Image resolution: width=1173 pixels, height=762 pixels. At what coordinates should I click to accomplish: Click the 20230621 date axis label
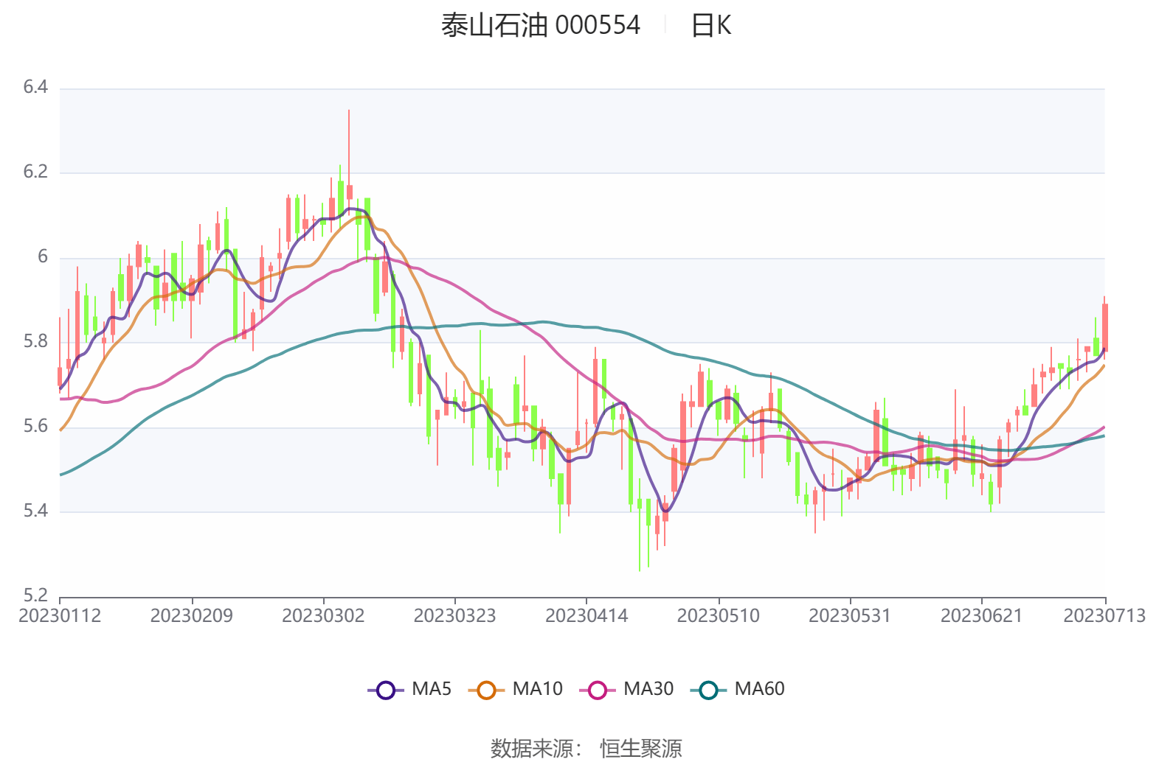click(981, 615)
